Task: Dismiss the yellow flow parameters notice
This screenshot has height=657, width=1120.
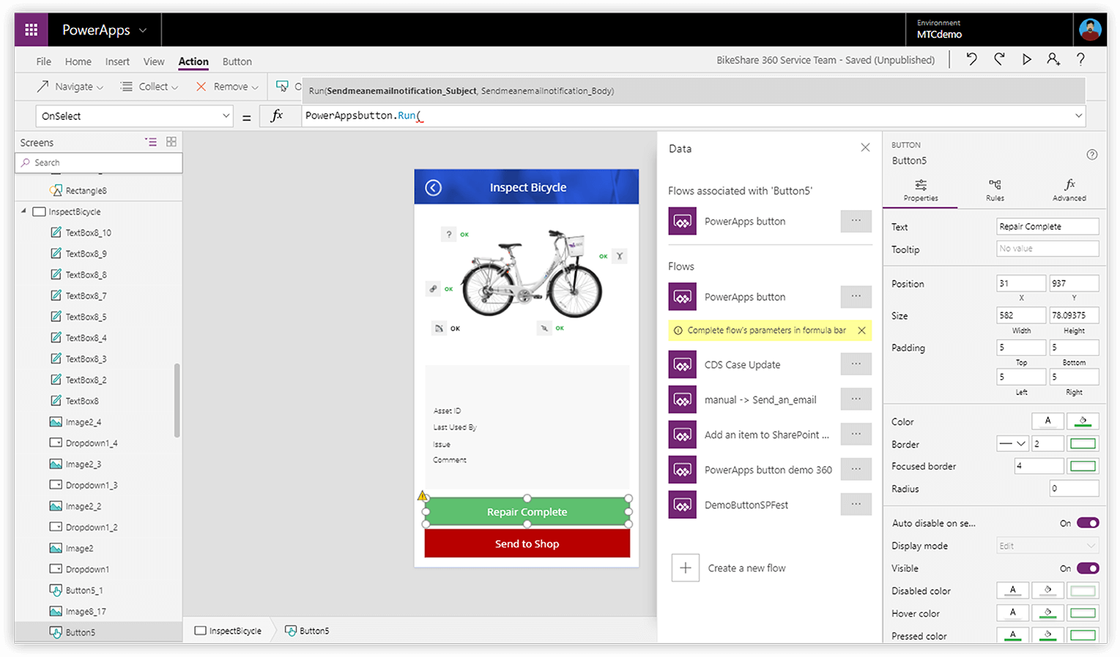Action: click(x=861, y=330)
